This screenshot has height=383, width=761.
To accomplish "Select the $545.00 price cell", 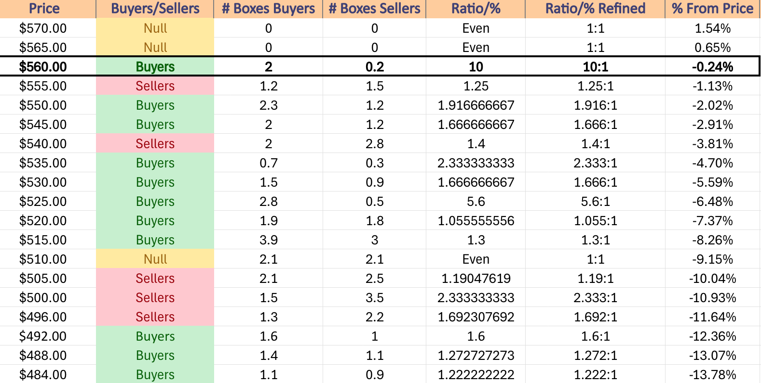I will pos(48,124).
